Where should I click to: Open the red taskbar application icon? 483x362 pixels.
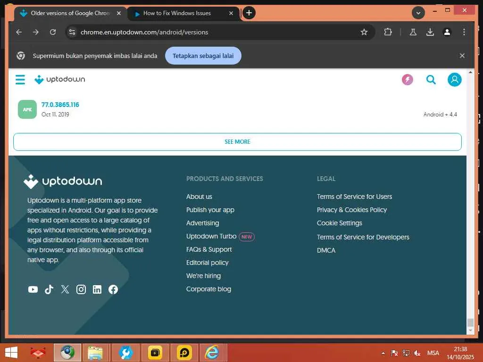click(x=38, y=353)
